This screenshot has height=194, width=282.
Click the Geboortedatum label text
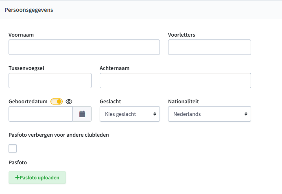point(28,102)
